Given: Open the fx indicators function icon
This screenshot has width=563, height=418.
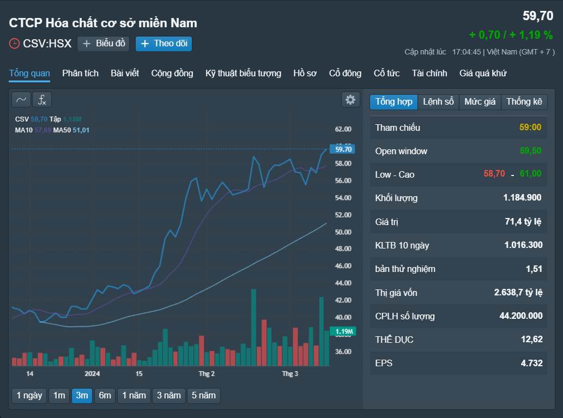Looking at the screenshot, I should 42,100.
